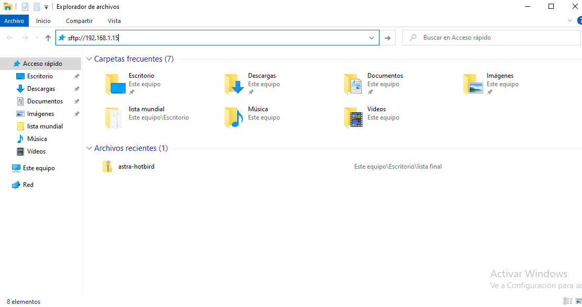Click the up-arrow parent folder button
The height and width of the screenshot is (307, 582).
coord(48,38)
